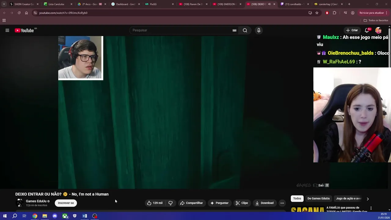
Task: Open Games EduUu channel name link
Action: click(36, 201)
